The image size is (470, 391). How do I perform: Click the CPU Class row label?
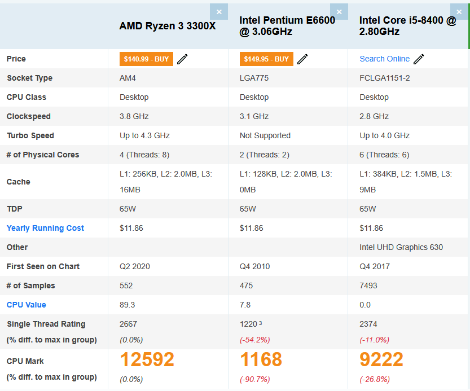point(27,98)
